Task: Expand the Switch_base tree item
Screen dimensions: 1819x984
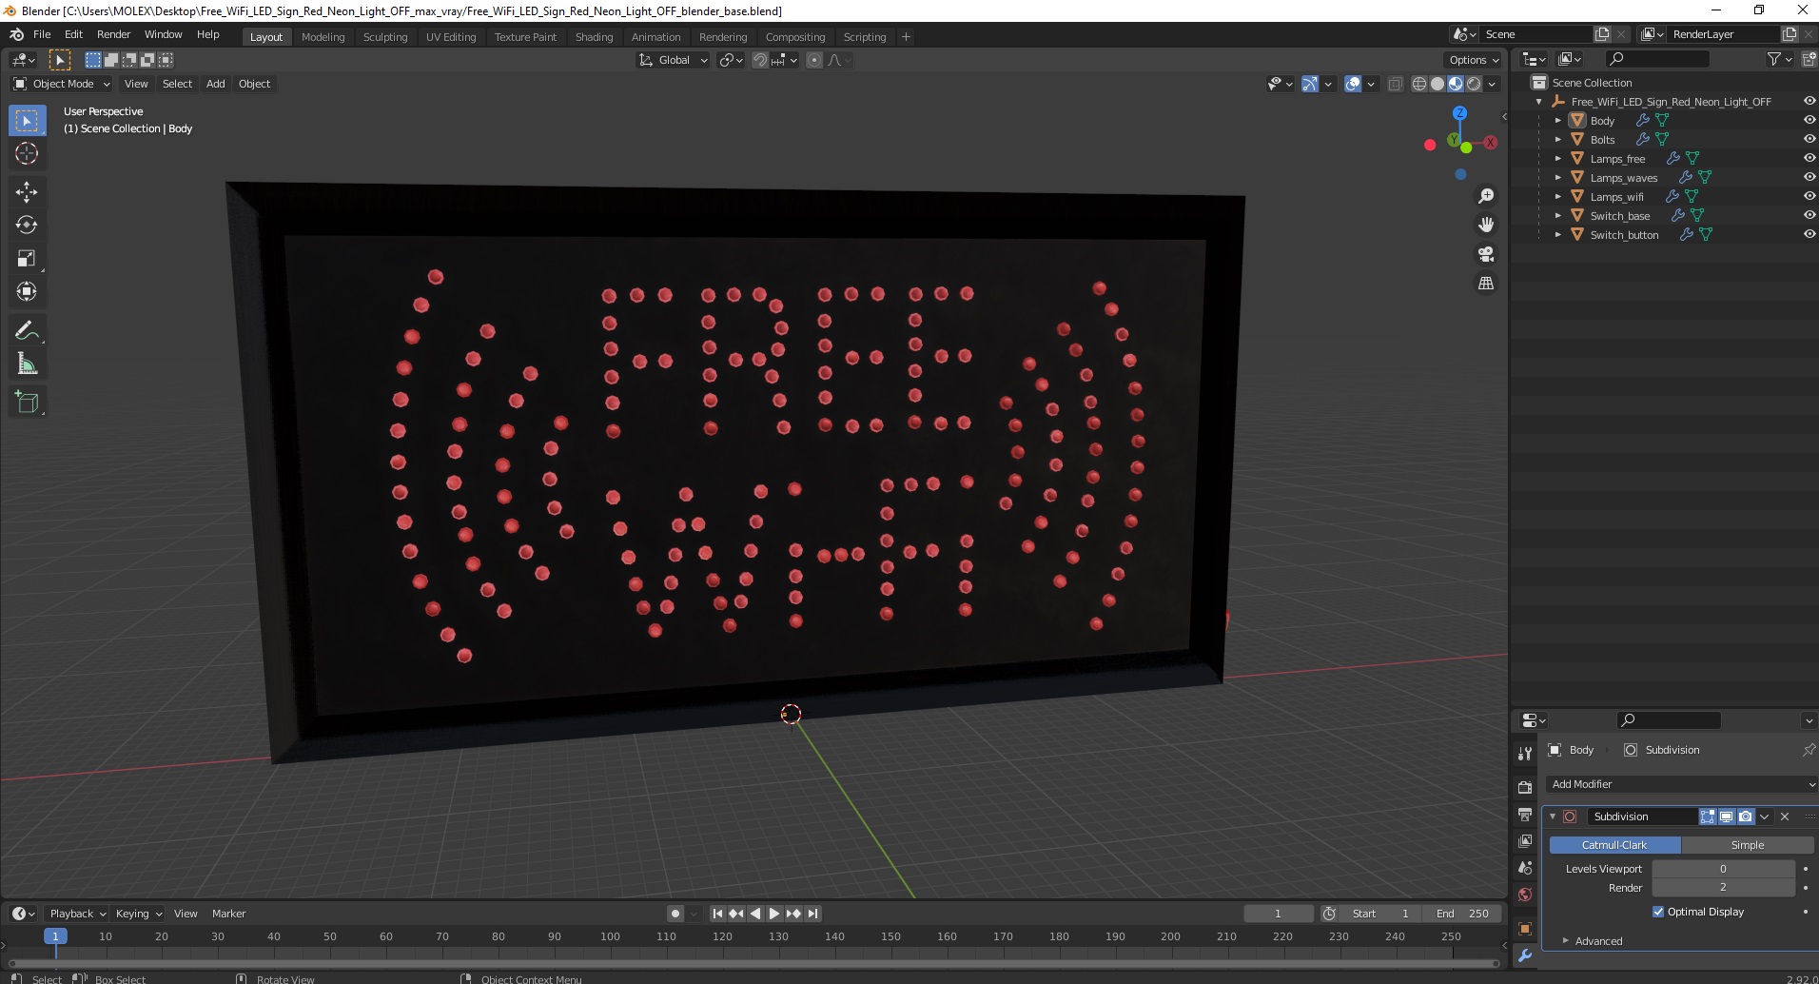Action: 1558,216
